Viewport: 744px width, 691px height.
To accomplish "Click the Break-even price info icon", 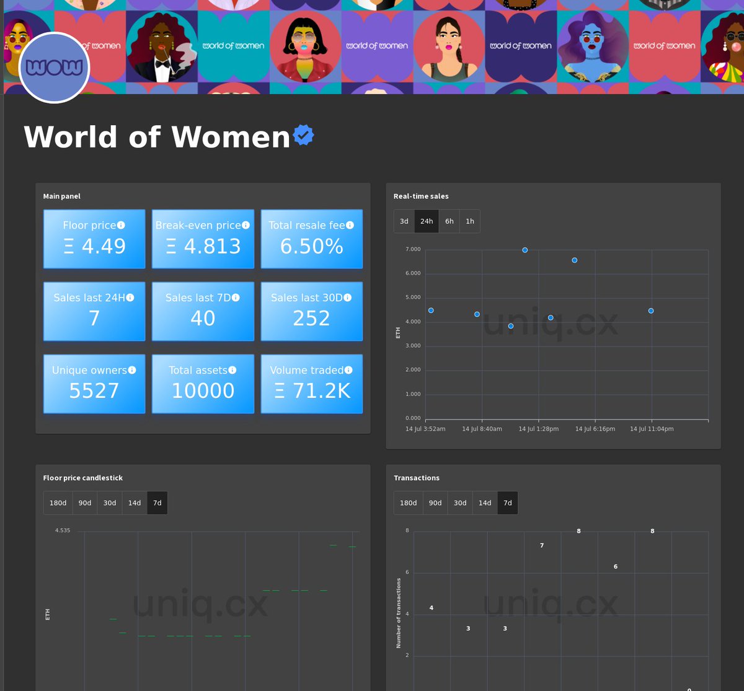I will [247, 225].
